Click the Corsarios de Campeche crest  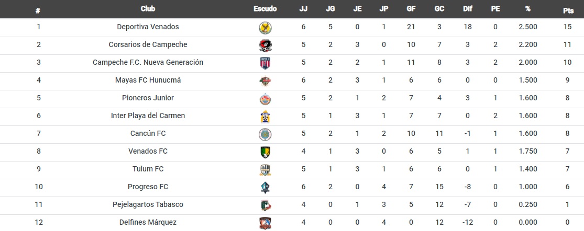tap(265, 45)
